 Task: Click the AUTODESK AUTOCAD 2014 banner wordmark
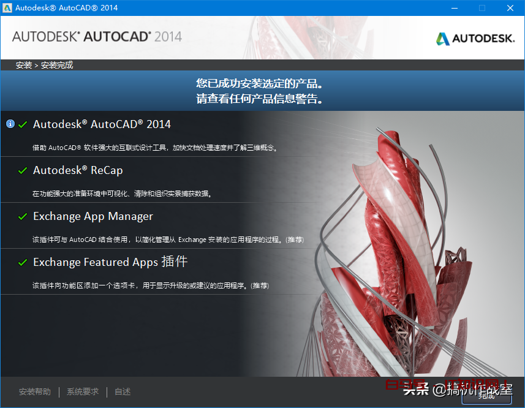pyautogui.click(x=98, y=37)
